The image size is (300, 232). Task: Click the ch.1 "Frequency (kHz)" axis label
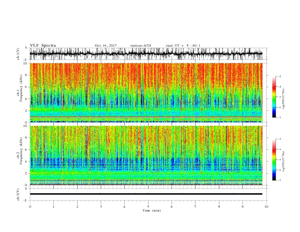pos(21,88)
